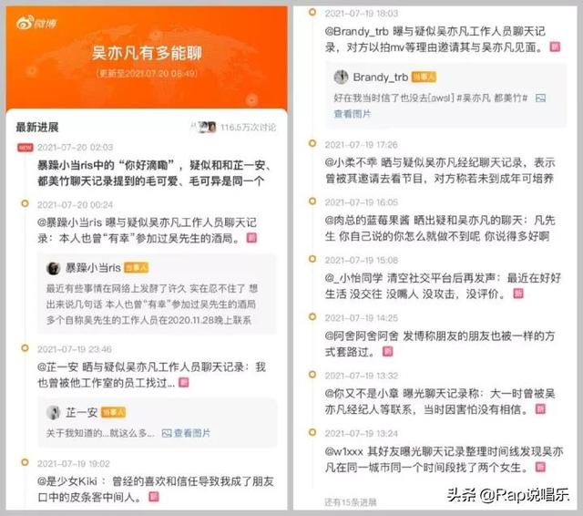Tap the Brandy_trb avatar icon
Image resolution: width=583 pixels, height=516 pixels.
341,77
